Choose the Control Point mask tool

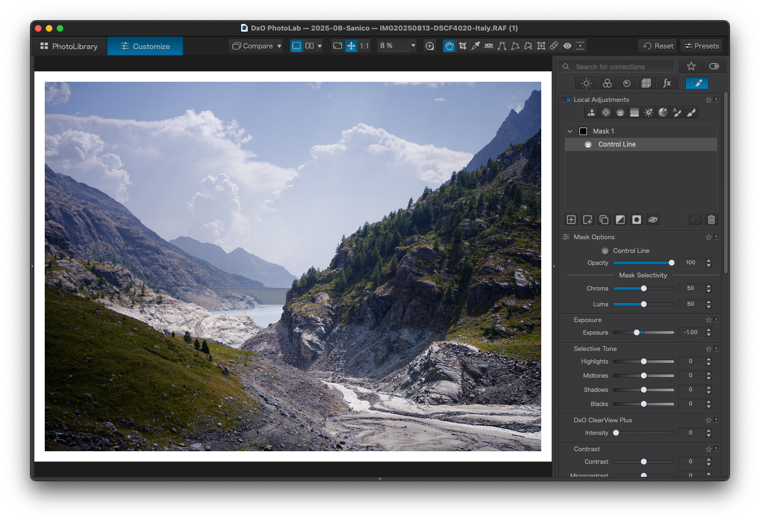606,112
